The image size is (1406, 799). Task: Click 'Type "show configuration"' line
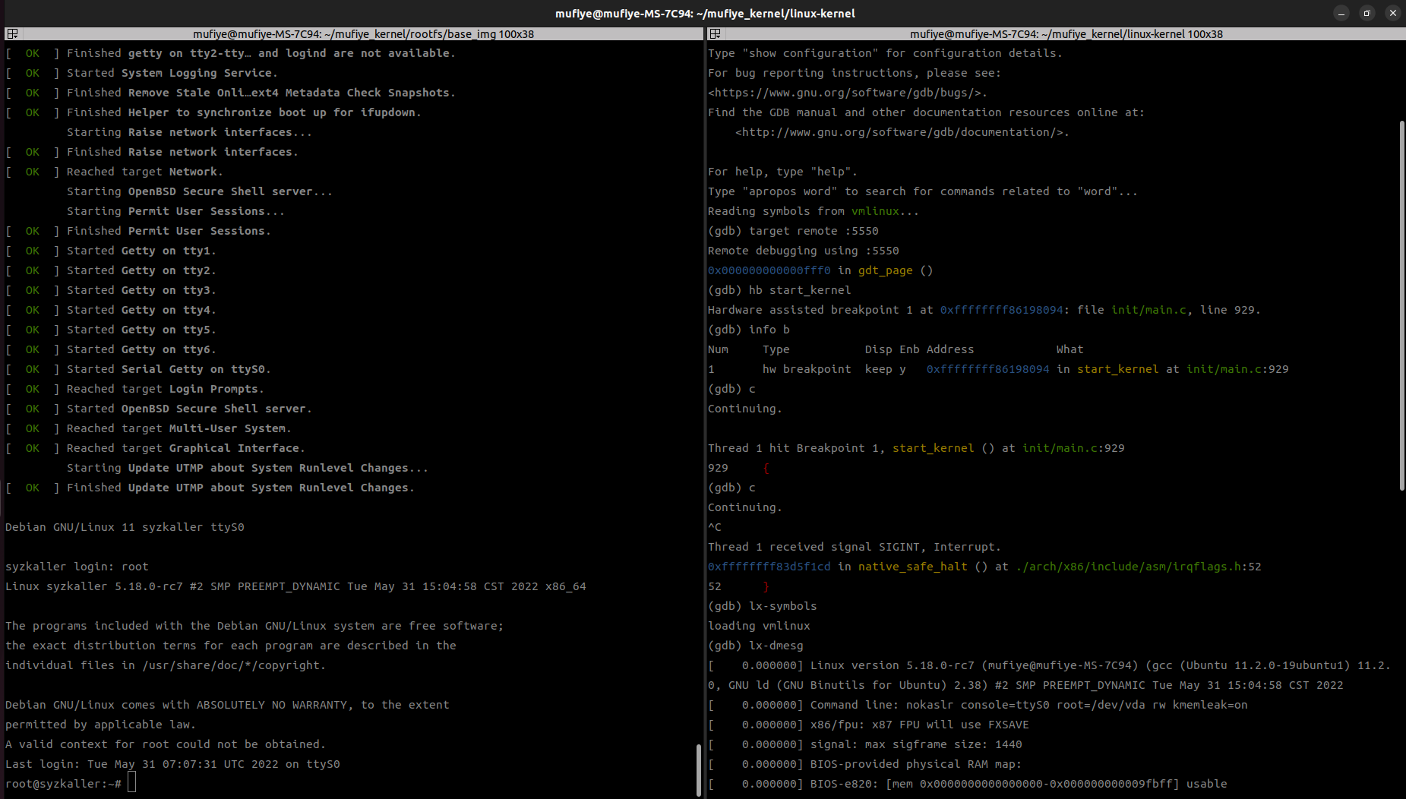coord(885,53)
